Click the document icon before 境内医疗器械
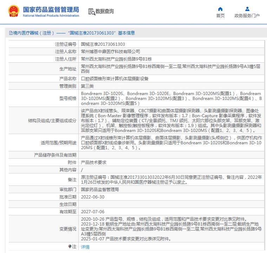The width and height of the screenshot is (267, 253). (x=11, y=33)
